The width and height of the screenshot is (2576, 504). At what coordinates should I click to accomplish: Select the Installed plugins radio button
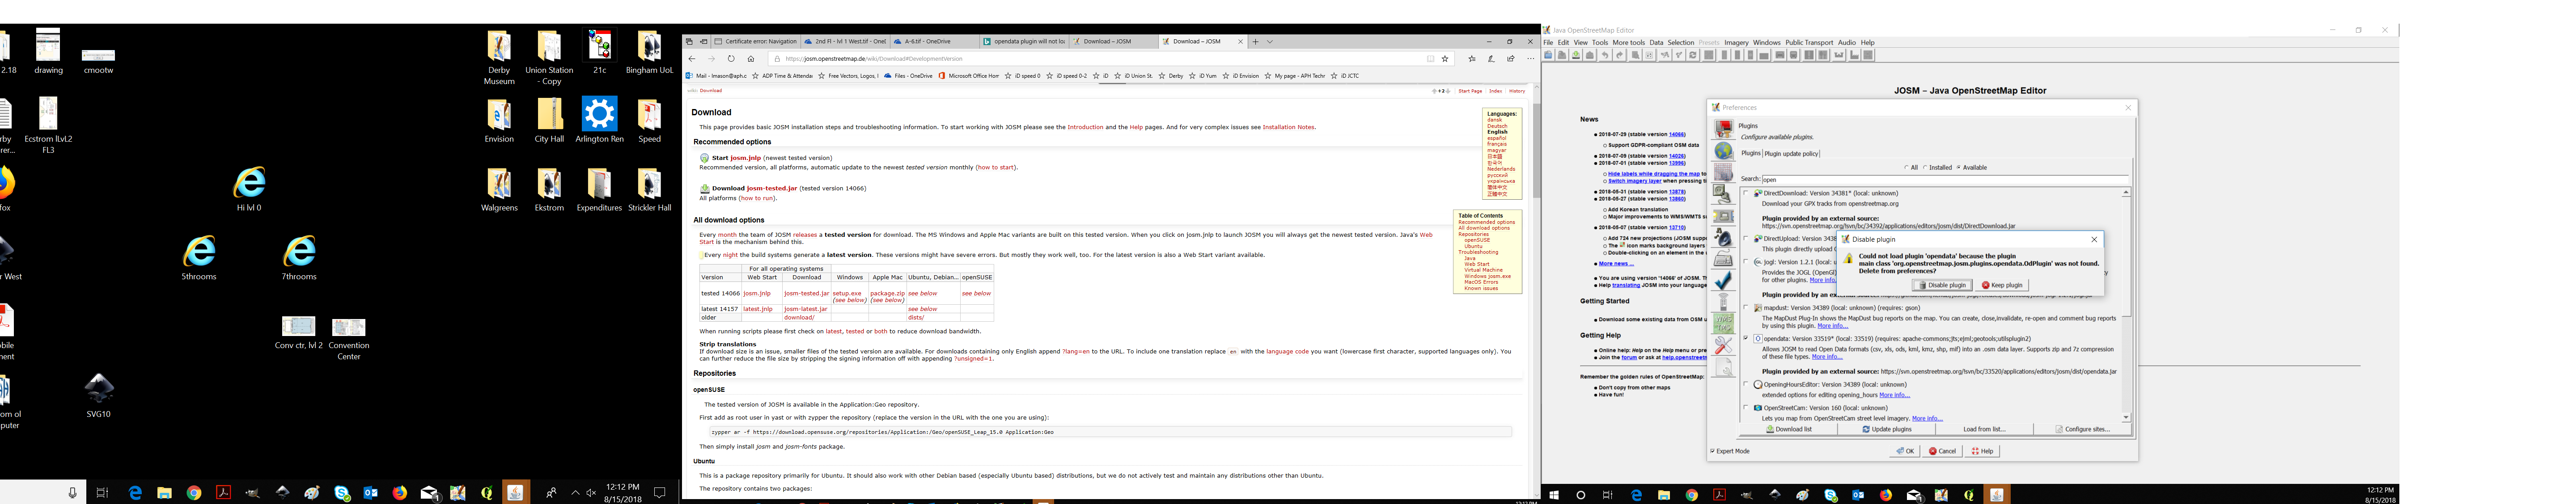[x=1925, y=168]
